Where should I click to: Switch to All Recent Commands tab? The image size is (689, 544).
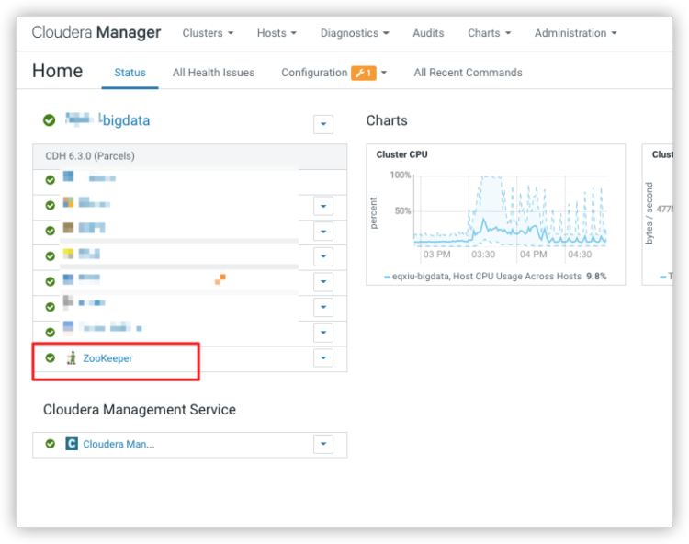click(x=468, y=73)
